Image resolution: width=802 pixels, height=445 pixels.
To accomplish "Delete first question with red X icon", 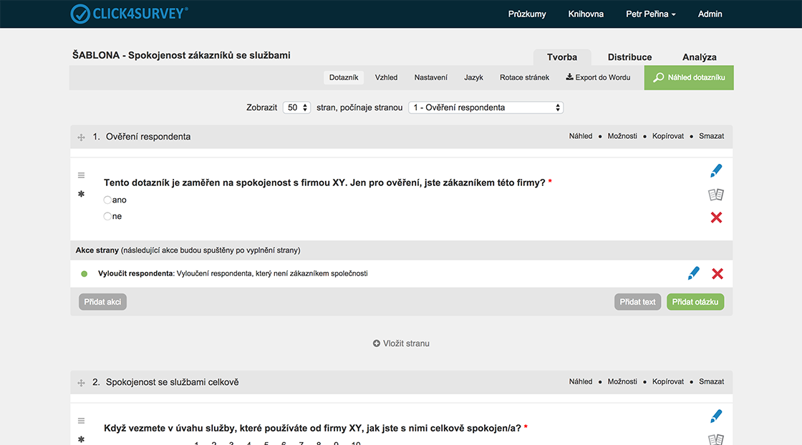I will [716, 217].
